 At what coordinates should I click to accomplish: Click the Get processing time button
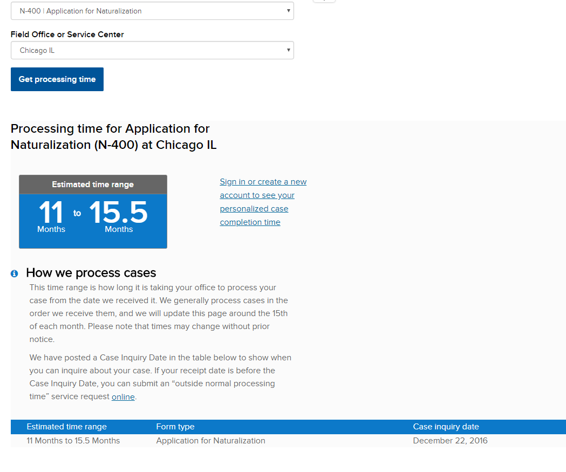click(57, 79)
